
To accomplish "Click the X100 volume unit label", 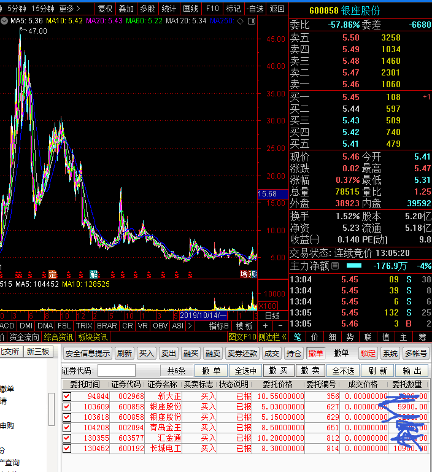I will (268, 306).
